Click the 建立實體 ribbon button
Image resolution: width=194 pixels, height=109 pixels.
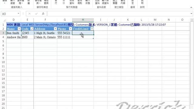[x=115, y=2]
